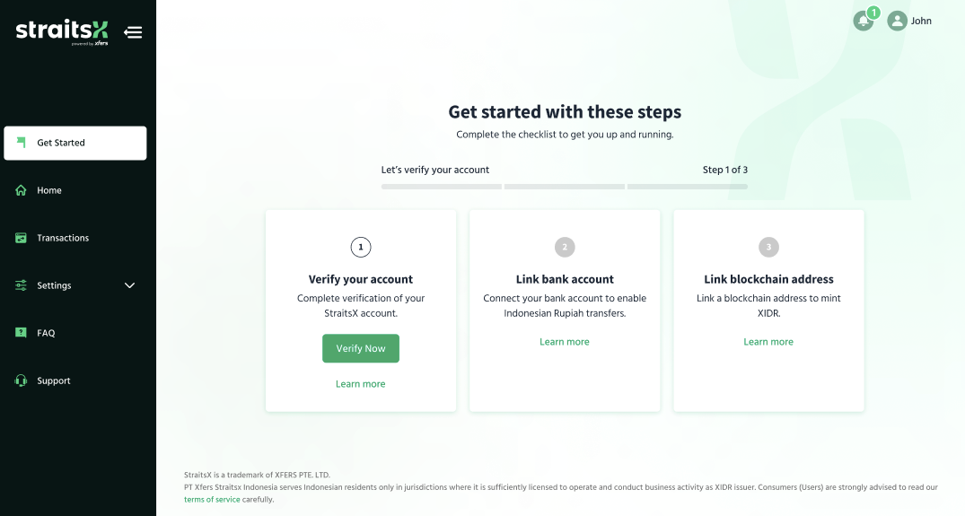The image size is (965, 516).
Task: Click the Settings sliders icon
Action: (21, 285)
